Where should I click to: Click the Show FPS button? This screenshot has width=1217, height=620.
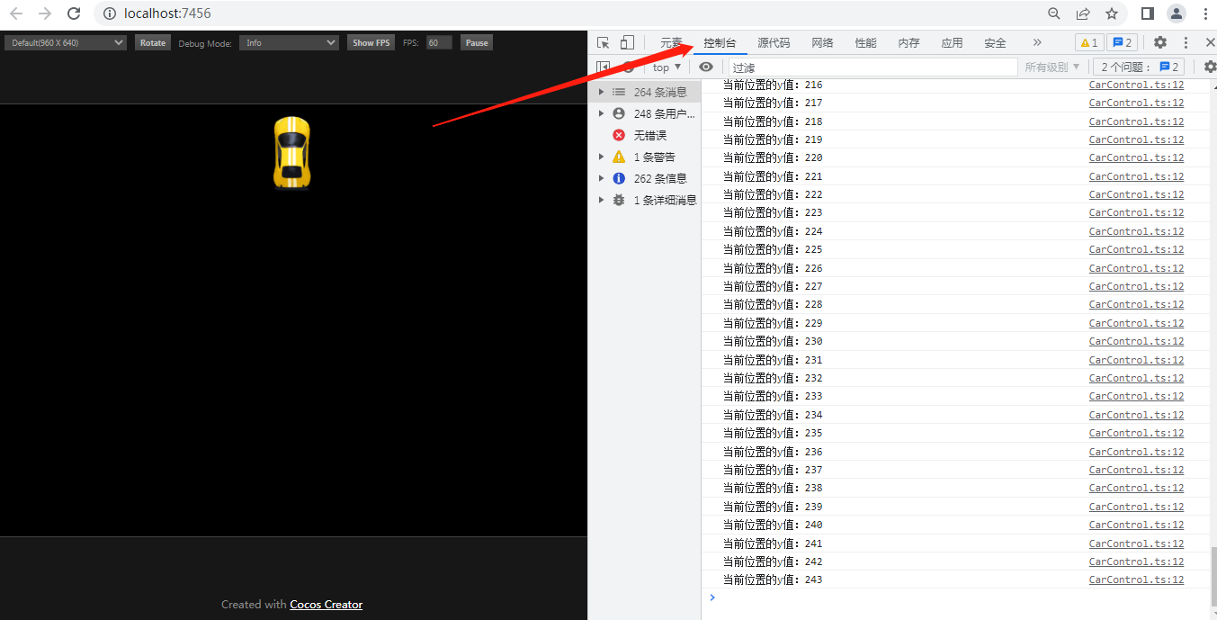(x=371, y=42)
